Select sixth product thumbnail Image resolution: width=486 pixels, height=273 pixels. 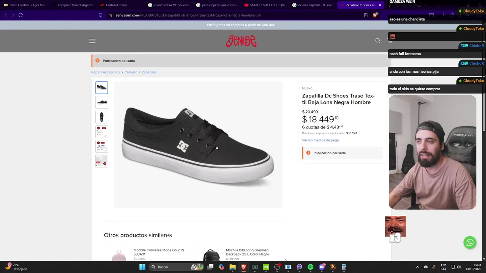102,161
